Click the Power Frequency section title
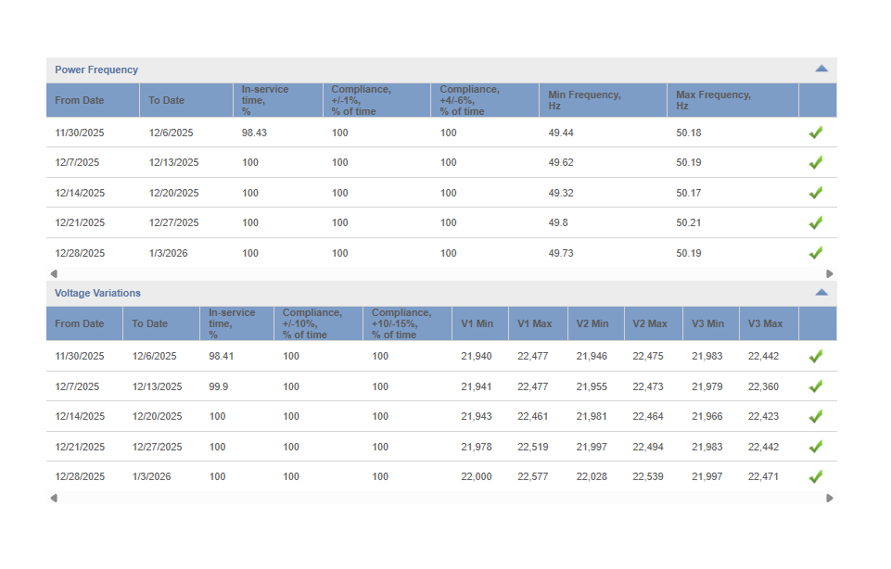Screen dimensions: 891x569 pyautogui.click(x=96, y=70)
